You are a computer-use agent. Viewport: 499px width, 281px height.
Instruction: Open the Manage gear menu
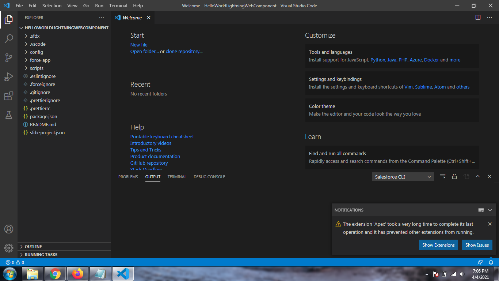[x=9, y=248]
